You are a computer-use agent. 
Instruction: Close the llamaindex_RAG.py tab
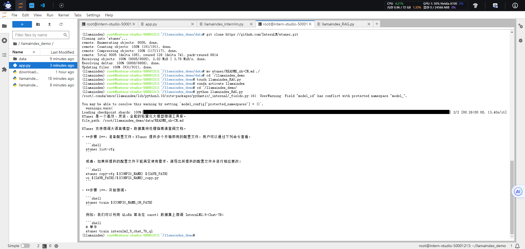click(x=369, y=24)
